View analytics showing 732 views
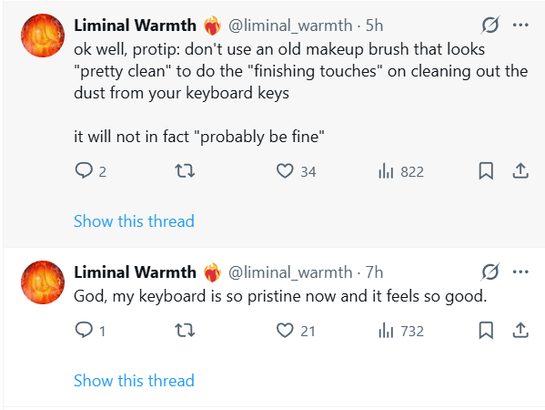545x410 pixels. click(x=401, y=331)
